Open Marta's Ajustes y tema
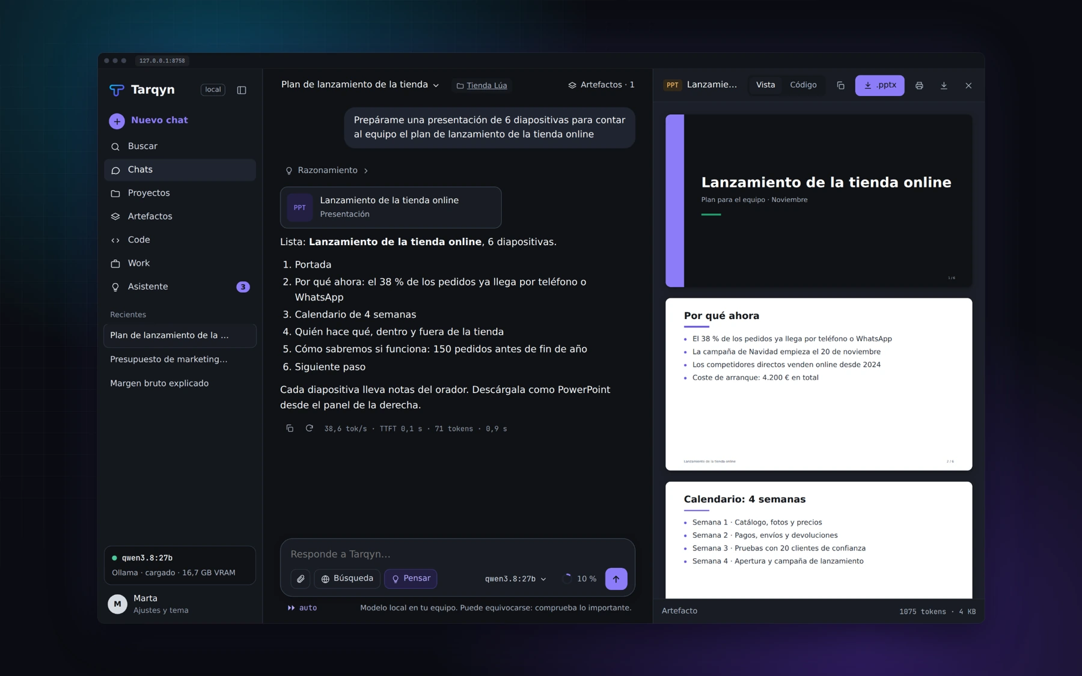 click(x=180, y=604)
